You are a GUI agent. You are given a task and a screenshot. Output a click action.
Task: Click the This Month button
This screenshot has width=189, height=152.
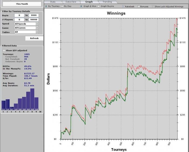point(22,4)
